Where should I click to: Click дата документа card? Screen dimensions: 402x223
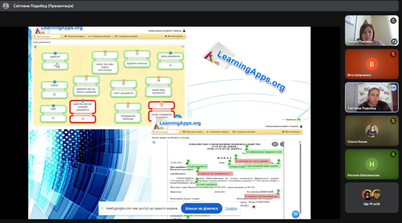pos(170,56)
